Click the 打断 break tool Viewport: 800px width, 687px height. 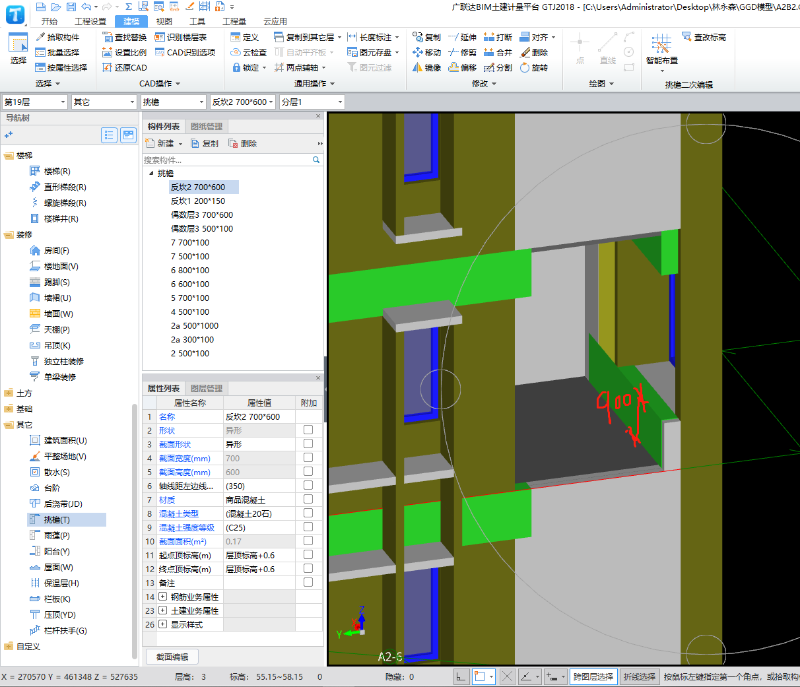pos(498,37)
